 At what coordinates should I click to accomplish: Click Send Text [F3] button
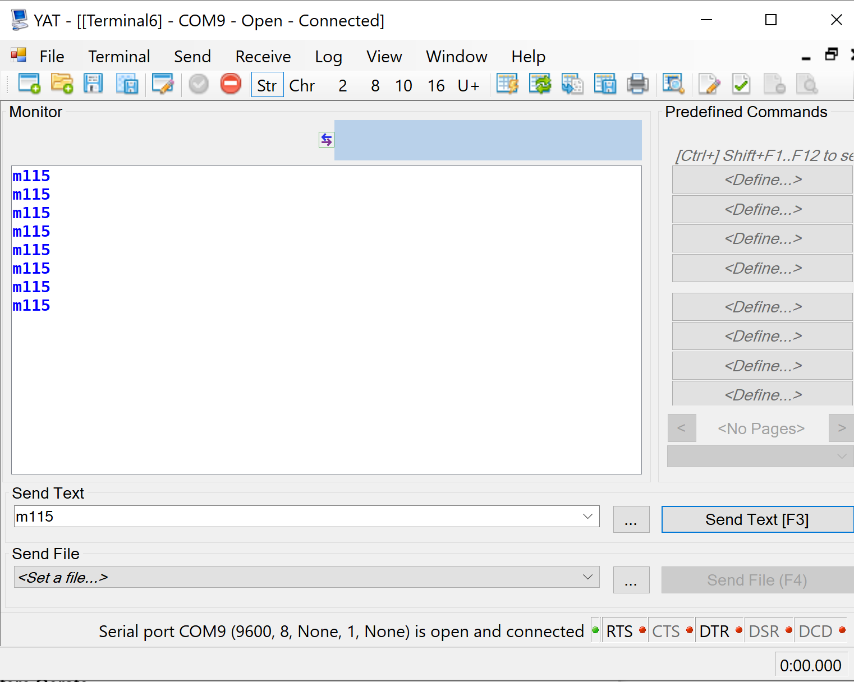(x=757, y=519)
